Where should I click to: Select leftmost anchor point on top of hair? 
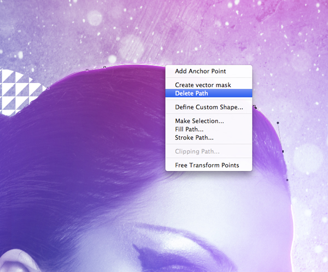point(87,70)
